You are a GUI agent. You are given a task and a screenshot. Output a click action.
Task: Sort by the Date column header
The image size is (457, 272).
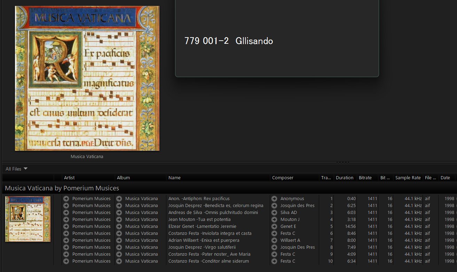pyautogui.click(x=447, y=178)
